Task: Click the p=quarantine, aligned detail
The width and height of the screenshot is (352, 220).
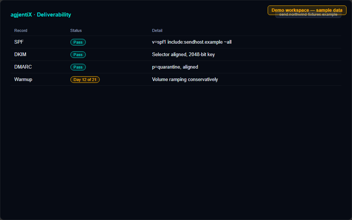Action: click(175, 67)
